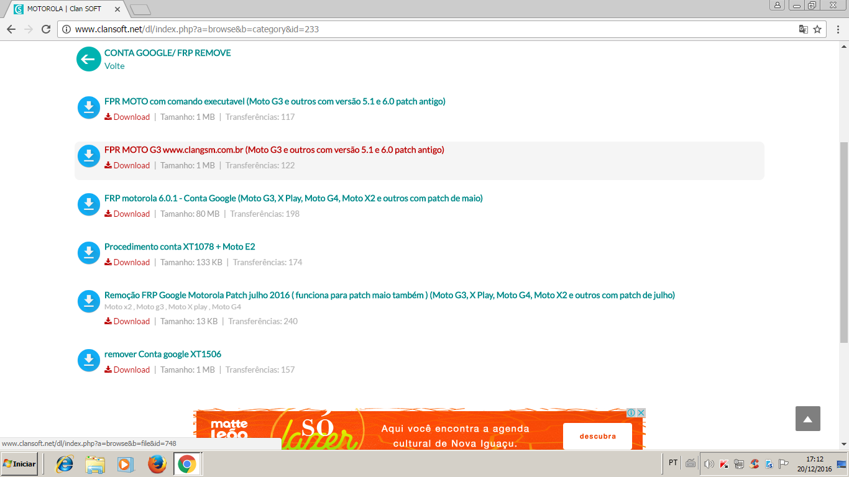Click the page vertical scrollbar thumb
Viewport: 849px width, 477px height.
point(843,242)
